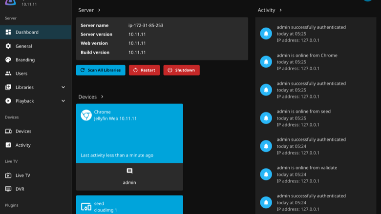Click bell icon for 'admin is online from Chrome'
This screenshot has width=381, height=214.
[266, 62]
